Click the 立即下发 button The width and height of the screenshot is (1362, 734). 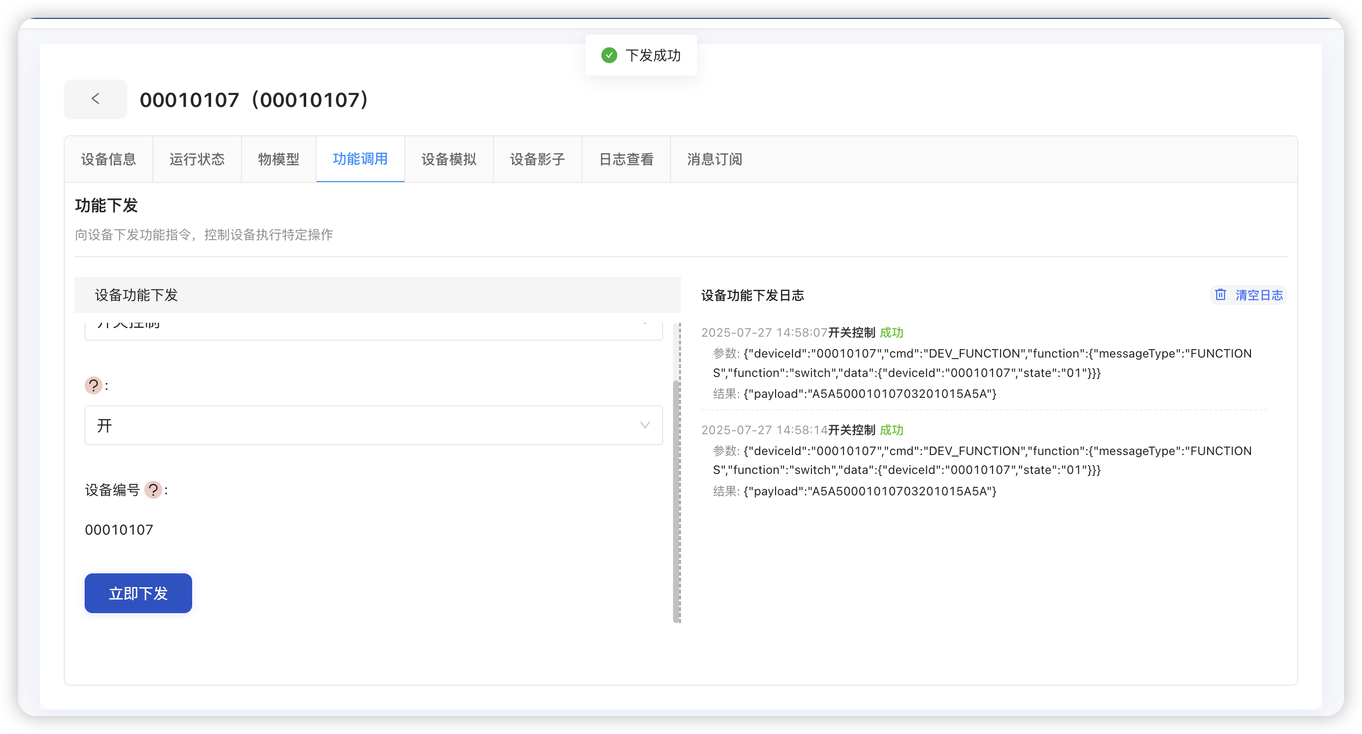137,593
